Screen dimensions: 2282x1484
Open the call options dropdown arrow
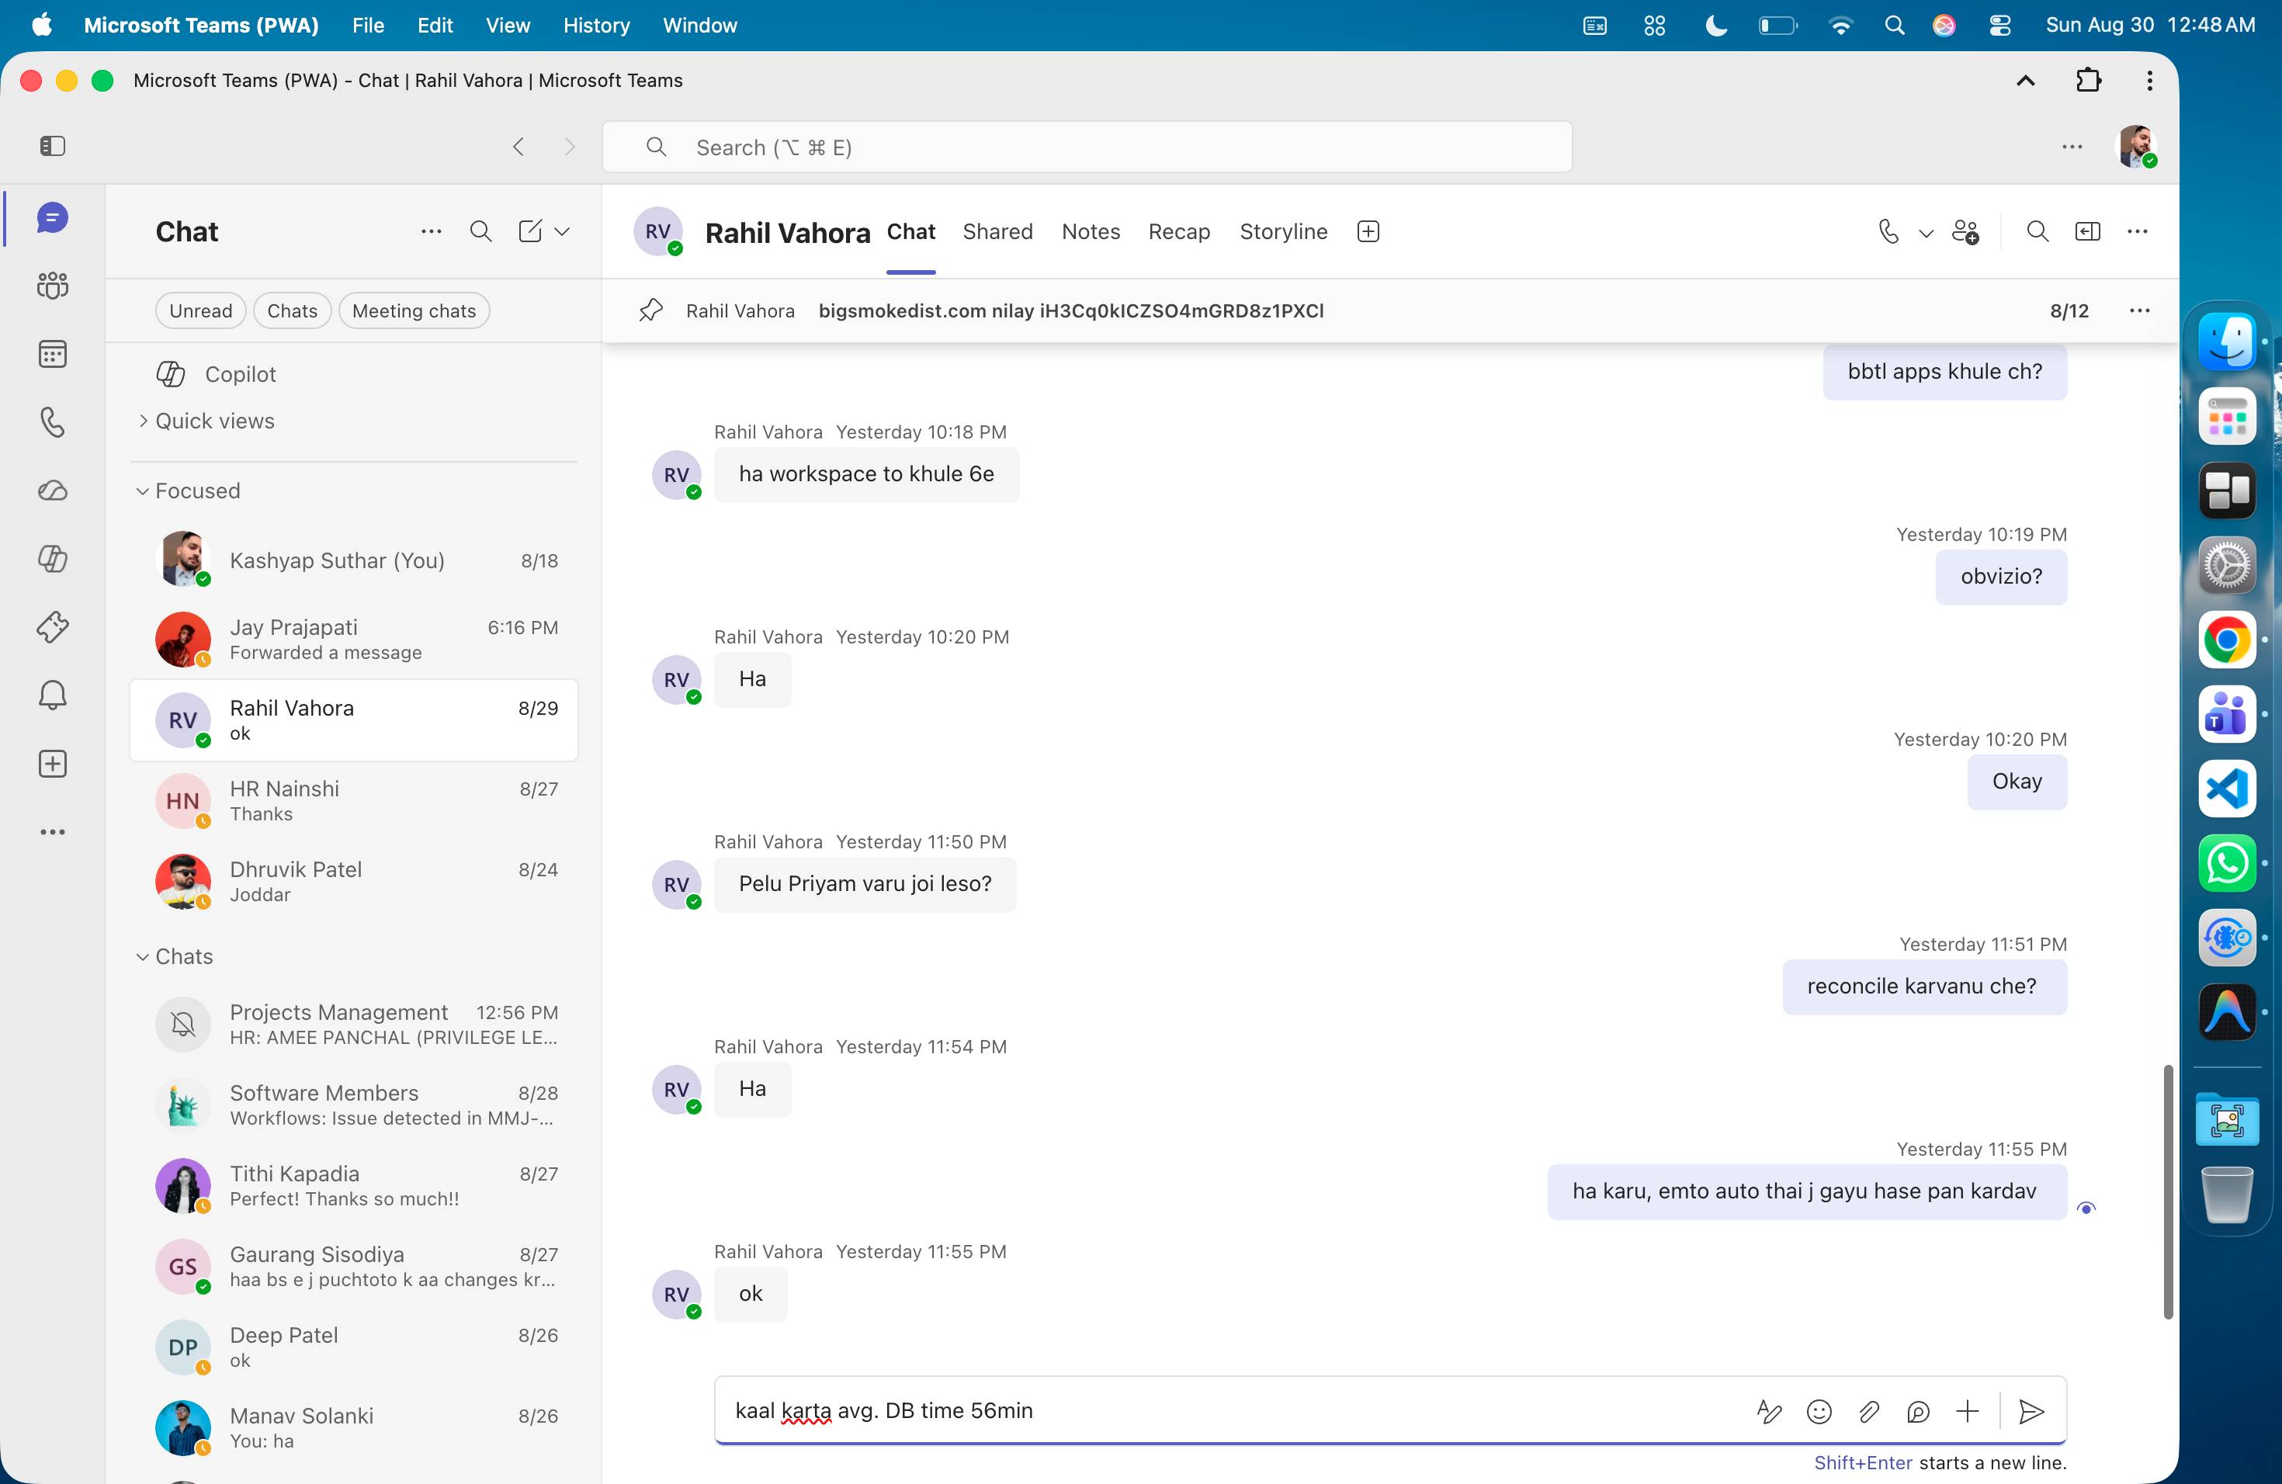click(1925, 233)
